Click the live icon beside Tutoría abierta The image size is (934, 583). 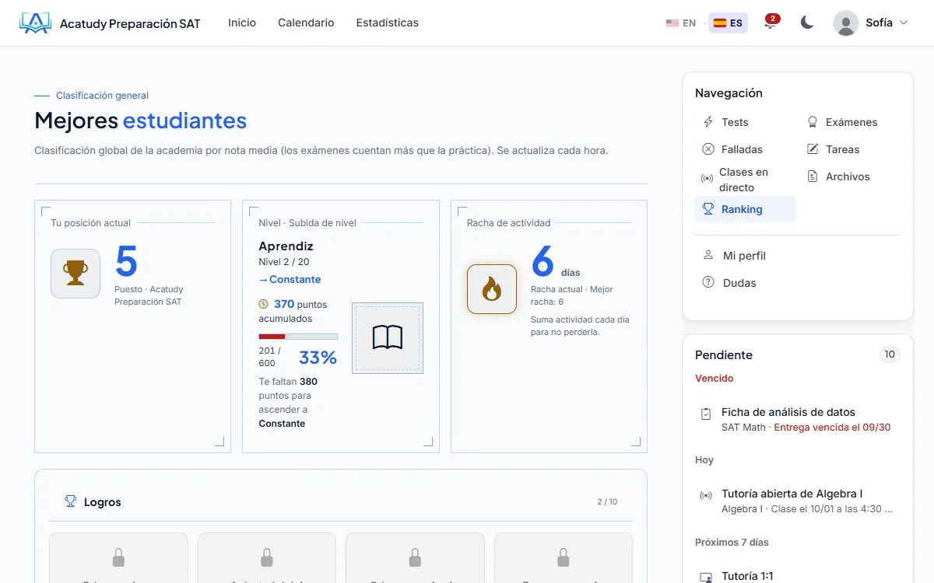click(x=706, y=496)
